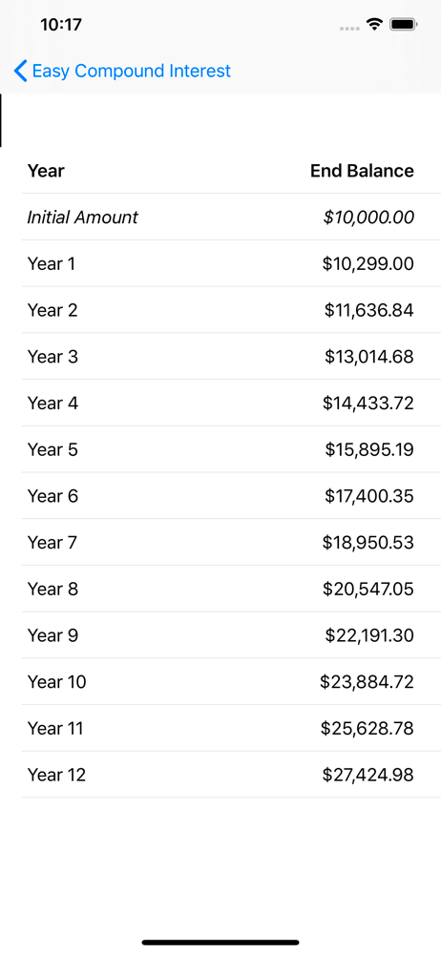The height and width of the screenshot is (954, 441).
Task: Select the Year 5 row
Action: click(231, 449)
